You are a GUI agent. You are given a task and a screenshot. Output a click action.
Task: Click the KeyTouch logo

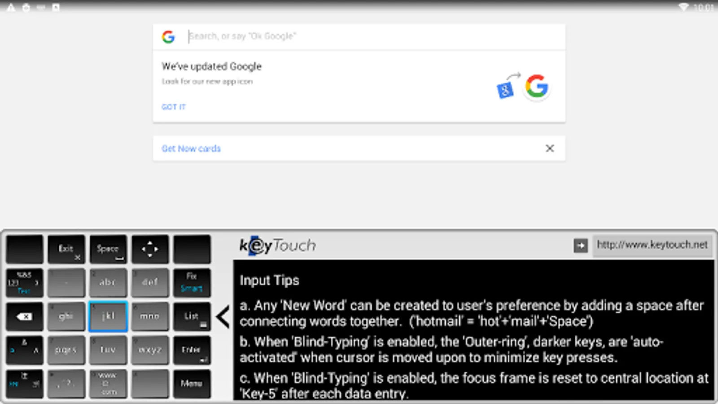(278, 246)
